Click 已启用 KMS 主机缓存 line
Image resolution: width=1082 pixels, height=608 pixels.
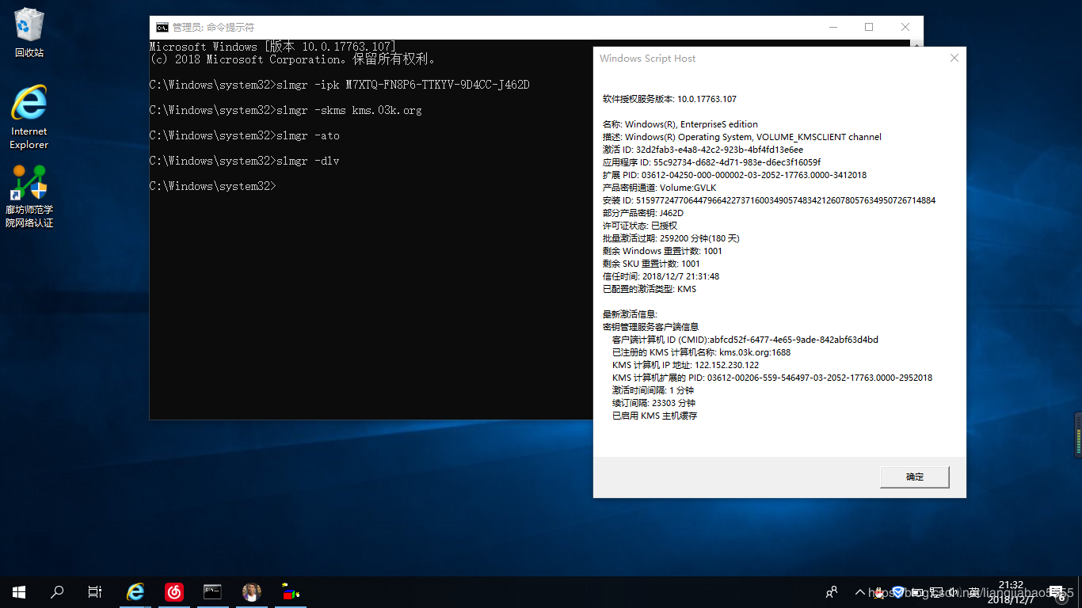[654, 416]
